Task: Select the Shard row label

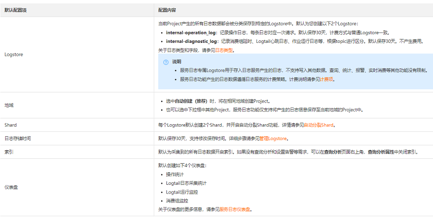Action: [x=11, y=125]
